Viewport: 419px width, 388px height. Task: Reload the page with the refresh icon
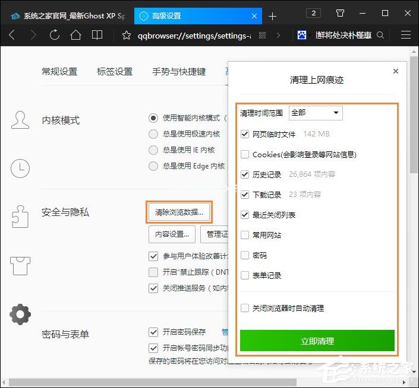(x=55, y=35)
